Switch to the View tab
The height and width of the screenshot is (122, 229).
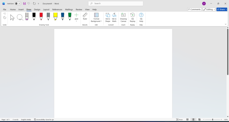(87, 9)
